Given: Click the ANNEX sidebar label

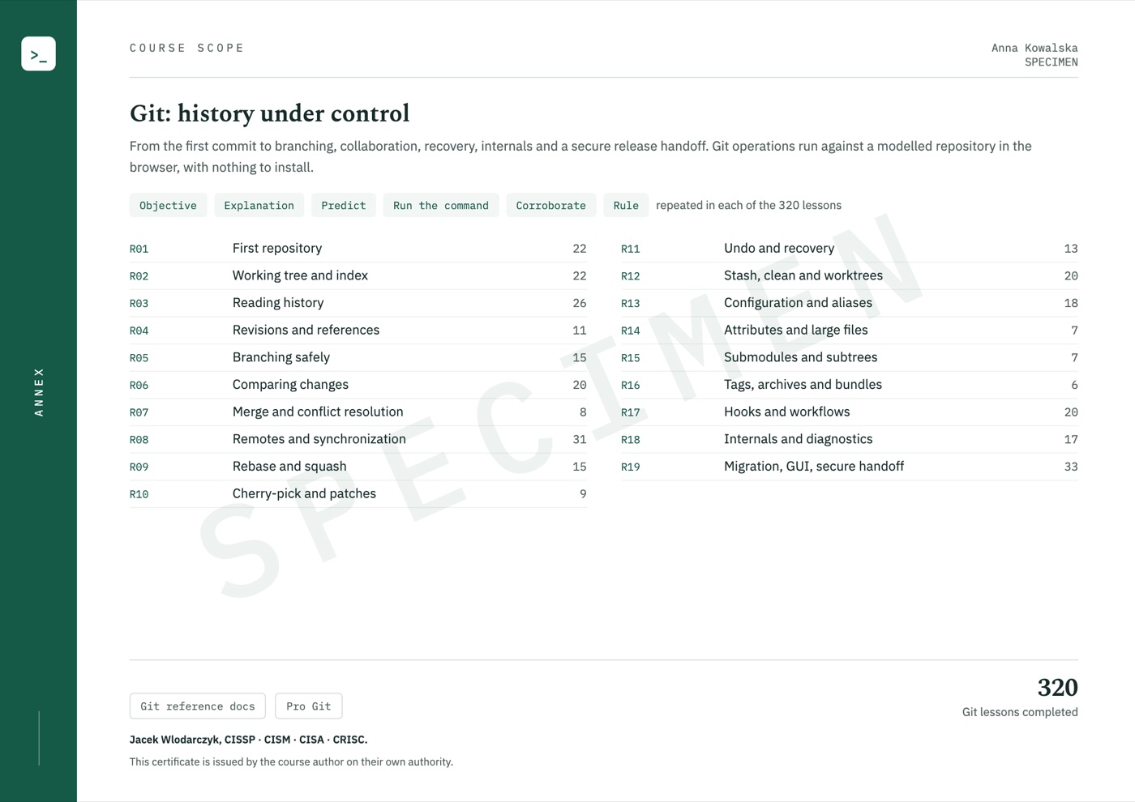Looking at the screenshot, I should 39,392.
